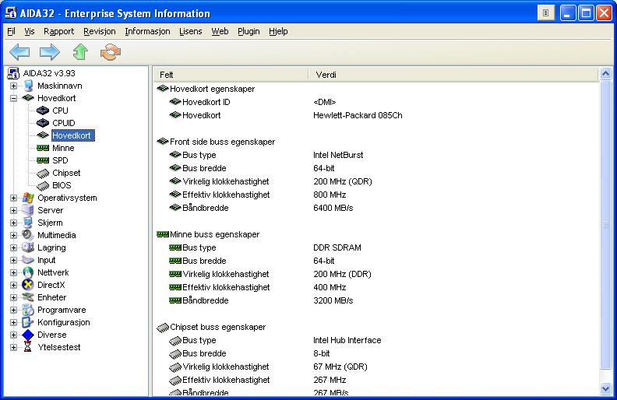Expand the Operativsystem tree node
This screenshot has height=400, width=617.
pos(13,198)
